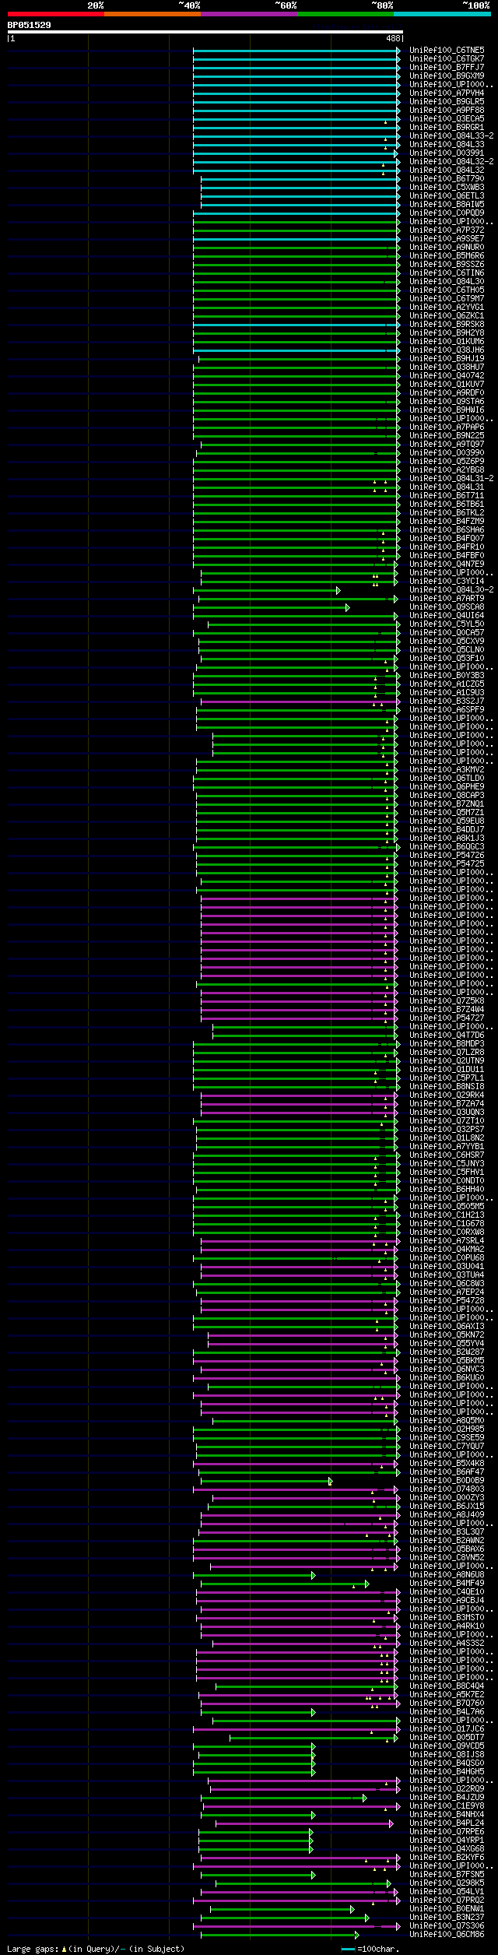Click the UniRef100_B2AWN2 label
Screen dimensions: 498x1955
click(447, 1541)
